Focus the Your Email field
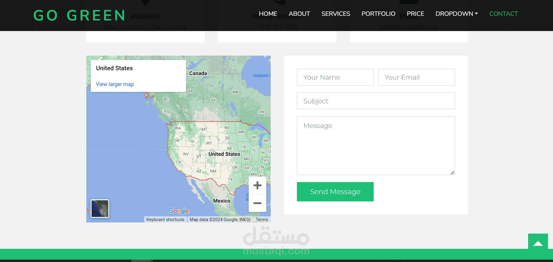Image resolution: width=553 pixels, height=262 pixels. (x=417, y=77)
